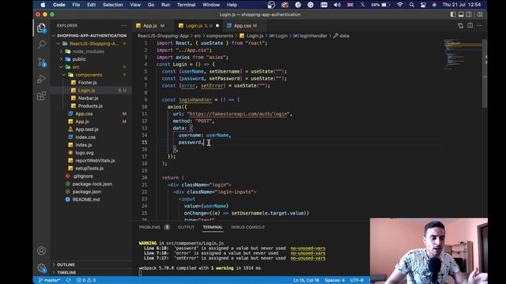
Task: Click the volume icon in menu bar
Action: [338, 5]
